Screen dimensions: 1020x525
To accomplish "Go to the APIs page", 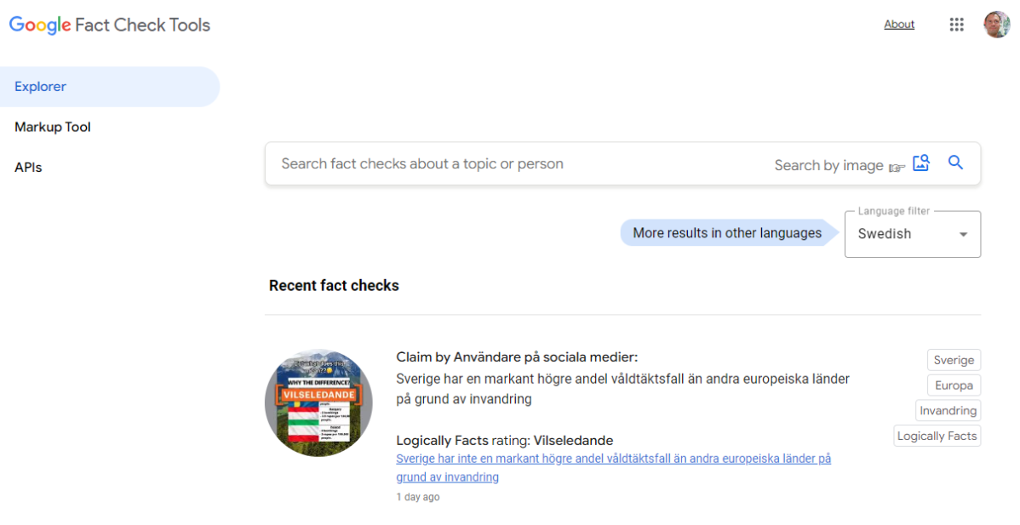I will (28, 168).
